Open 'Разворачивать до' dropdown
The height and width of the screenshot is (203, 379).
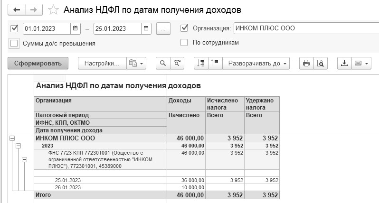pyautogui.click(x=256, y=64)
